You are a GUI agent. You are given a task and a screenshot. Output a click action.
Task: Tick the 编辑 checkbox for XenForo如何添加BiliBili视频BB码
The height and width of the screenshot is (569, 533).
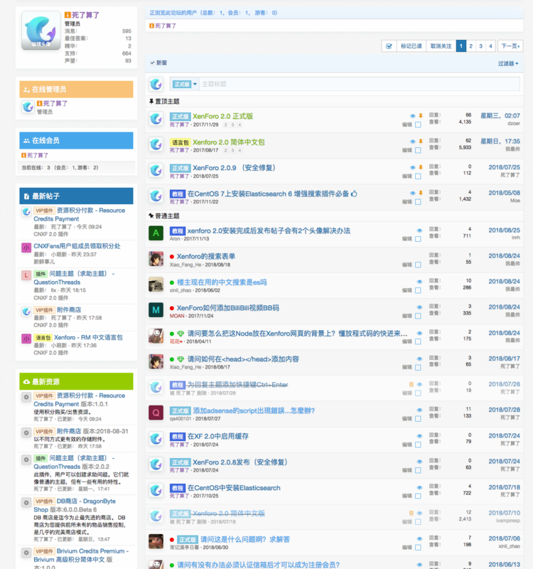tap(418, 316)
